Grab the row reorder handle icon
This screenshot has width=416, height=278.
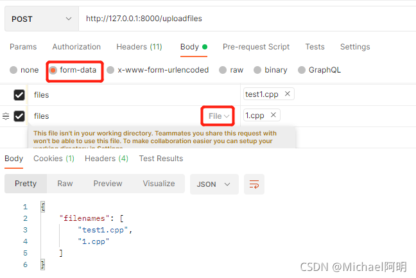pyautogui.click(x=6, y=116)
